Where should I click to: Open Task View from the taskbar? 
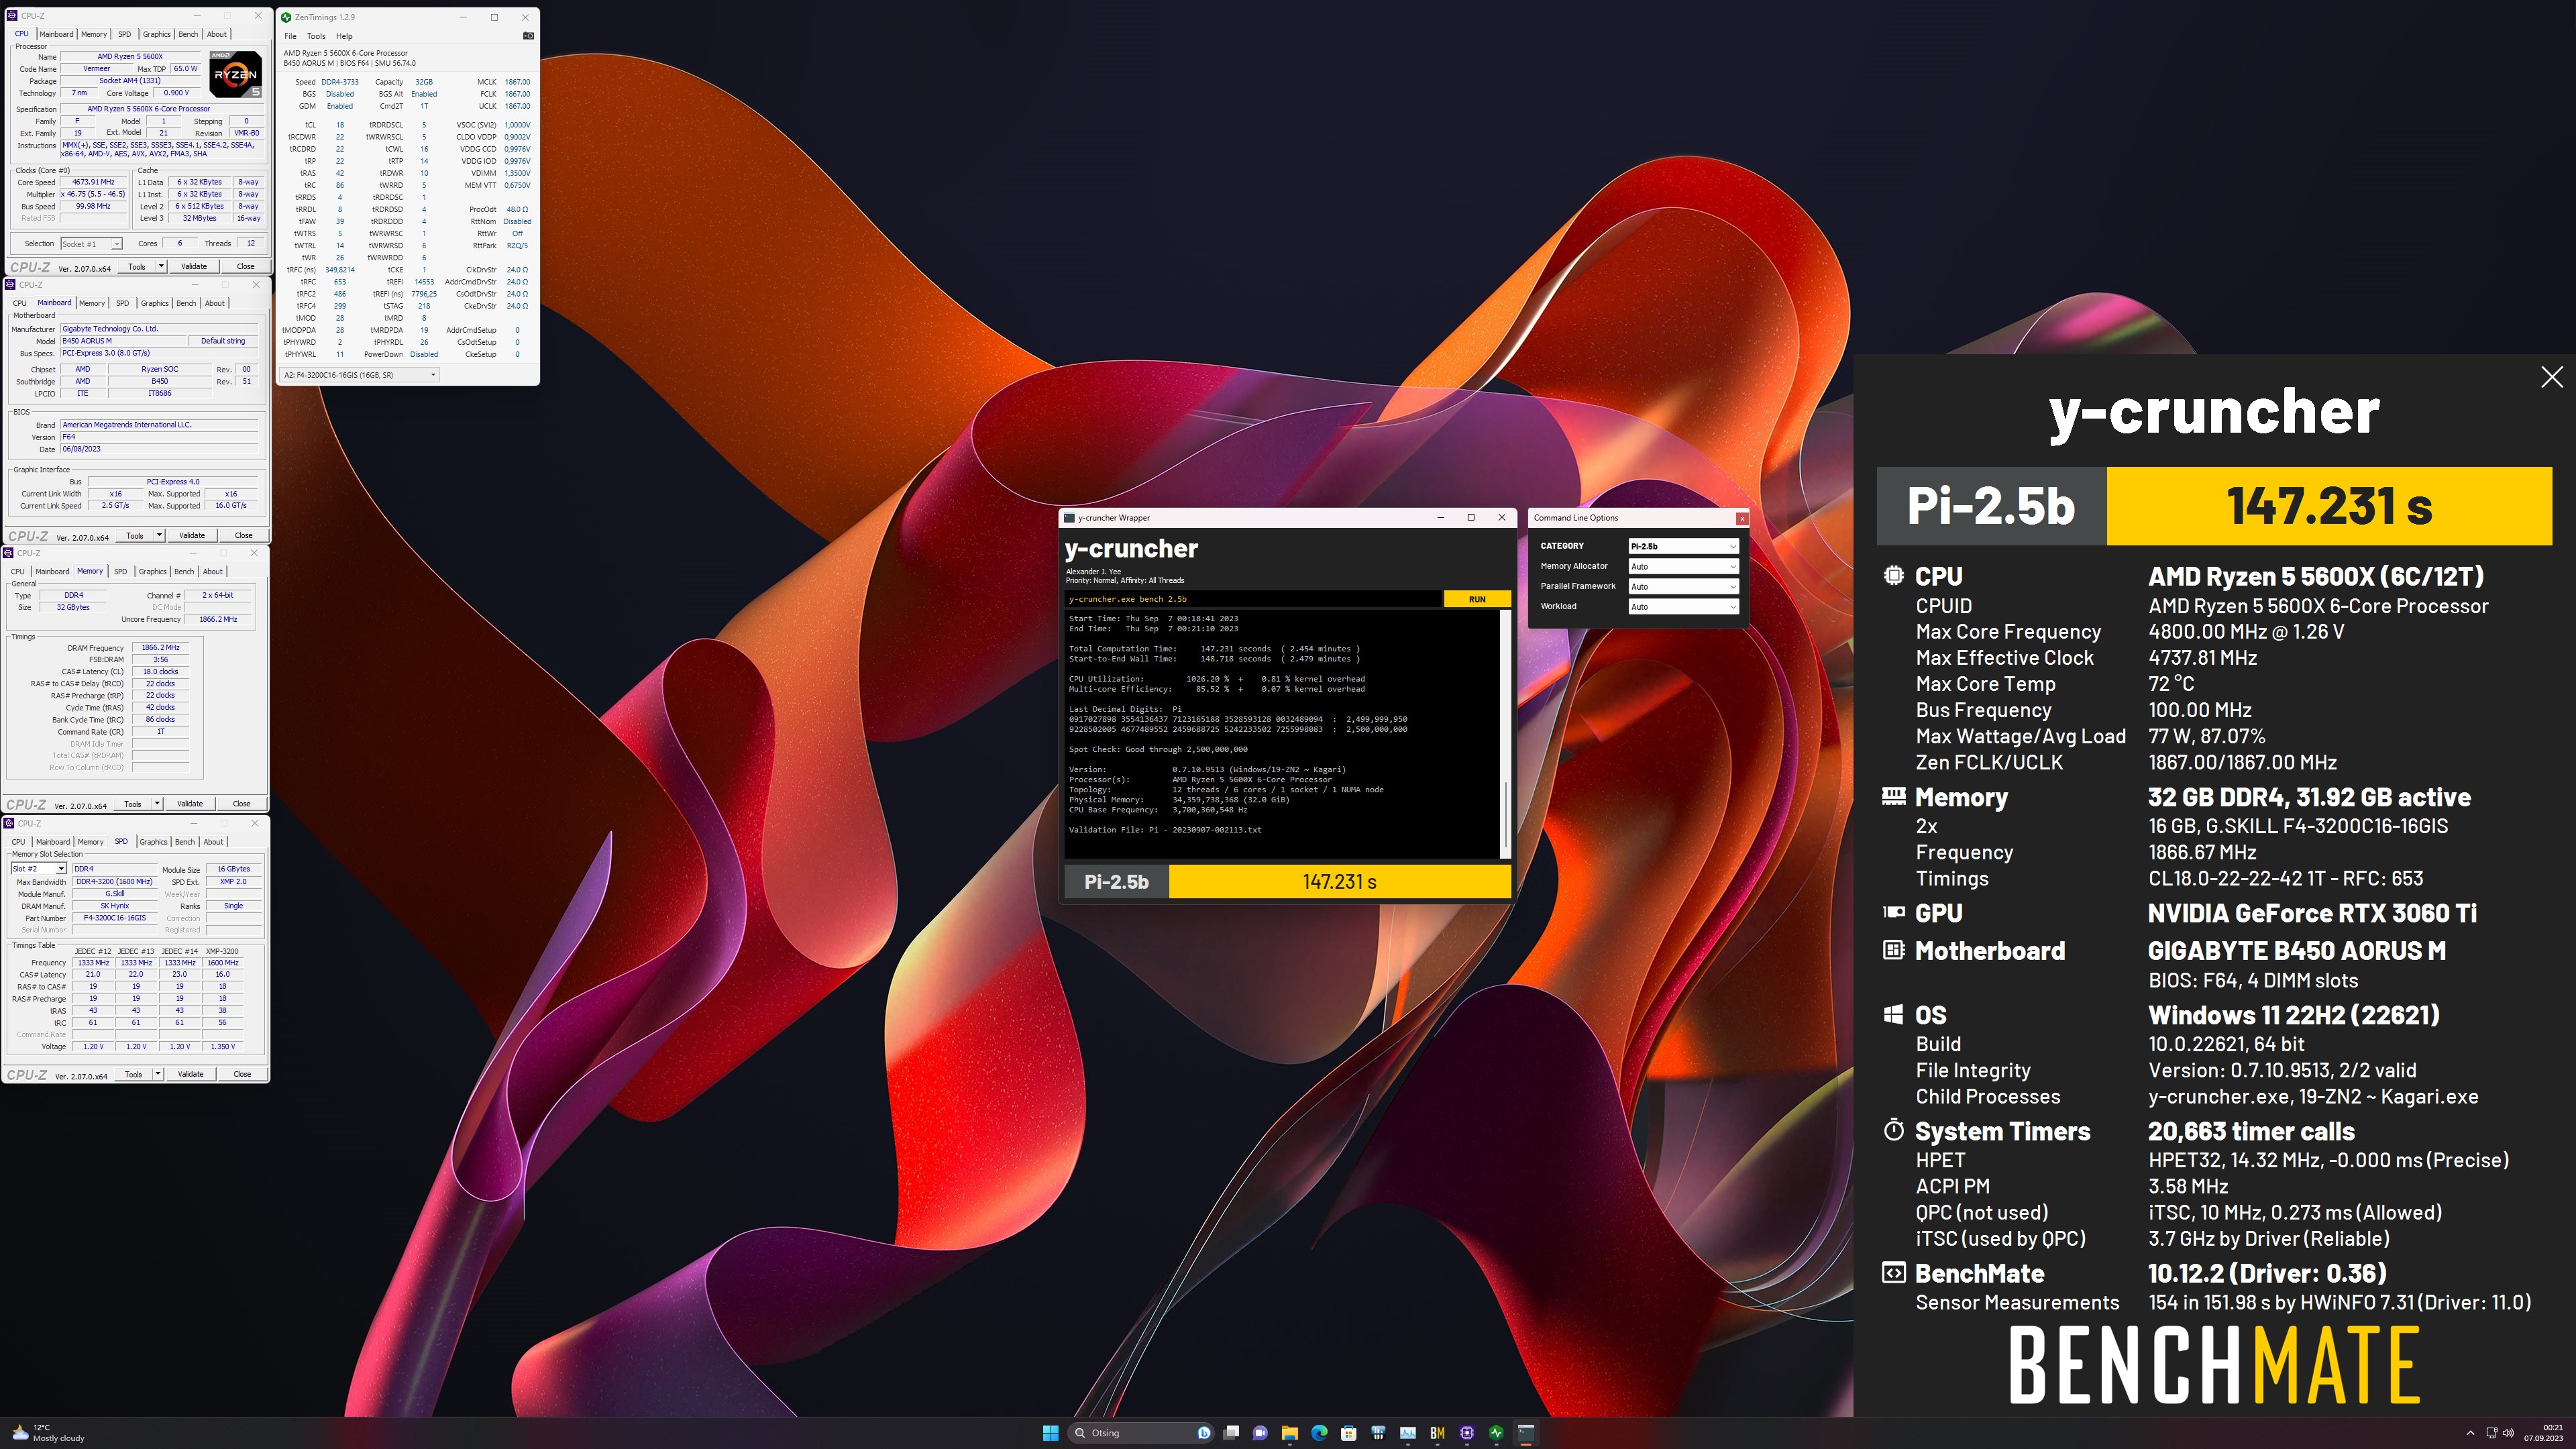(x=1231, y=1433)
